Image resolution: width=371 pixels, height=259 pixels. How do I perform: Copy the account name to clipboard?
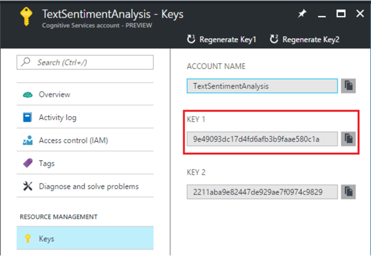(x=348, y=86)
